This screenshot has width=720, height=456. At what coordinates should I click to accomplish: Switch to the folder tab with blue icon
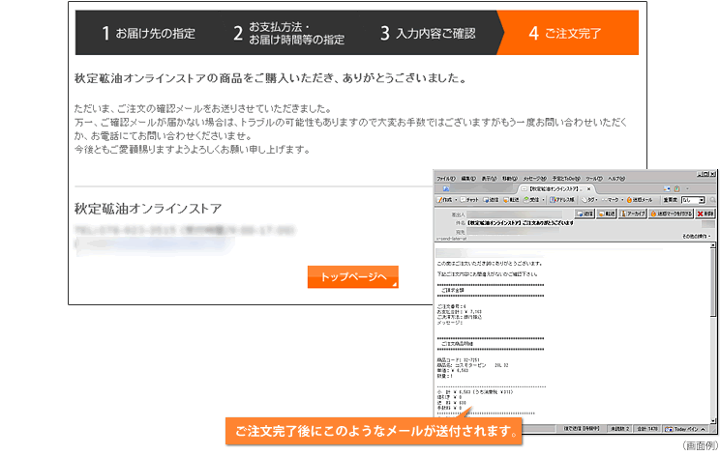pyautogui.click(x=446, y=188)
